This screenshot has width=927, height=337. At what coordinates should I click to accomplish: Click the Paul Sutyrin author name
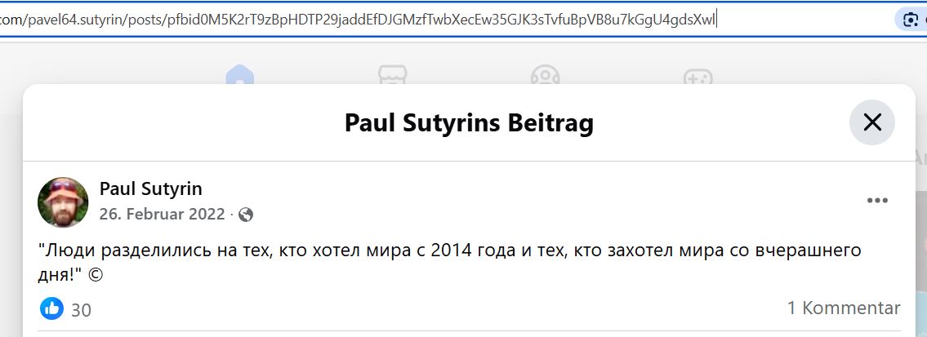(151, 188)
